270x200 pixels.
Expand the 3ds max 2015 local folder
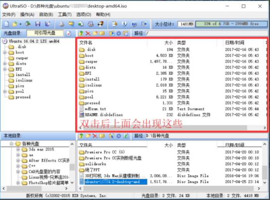(x=18, y=149)
